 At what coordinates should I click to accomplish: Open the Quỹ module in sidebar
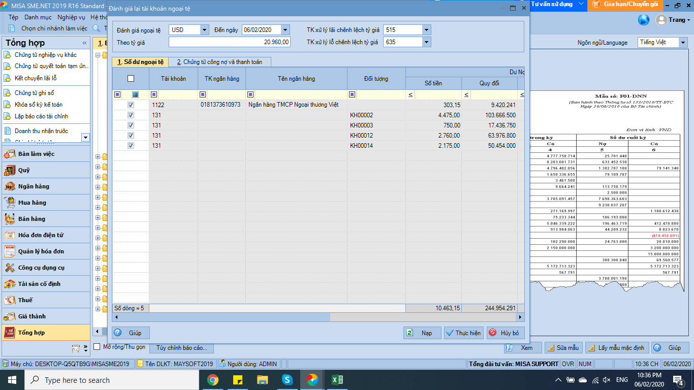pyautogui.click(x=24, y=170)
